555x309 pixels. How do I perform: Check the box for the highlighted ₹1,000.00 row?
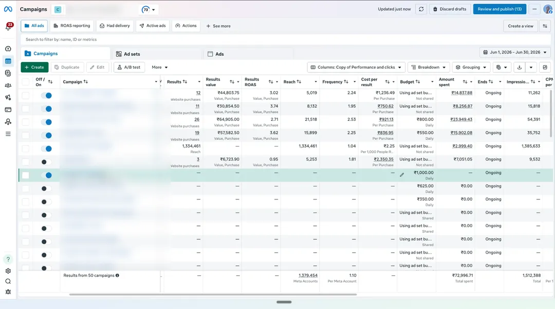(26, 176)
